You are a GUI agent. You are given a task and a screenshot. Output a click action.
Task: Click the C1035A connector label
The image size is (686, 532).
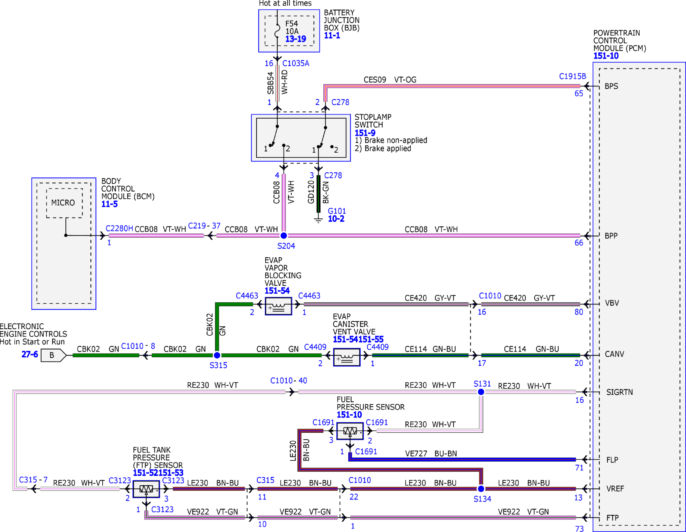296,63
